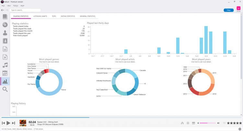The image size is (243, 131).
Task: Adjust the pink volume slider
Action: (x=208, y=123)
